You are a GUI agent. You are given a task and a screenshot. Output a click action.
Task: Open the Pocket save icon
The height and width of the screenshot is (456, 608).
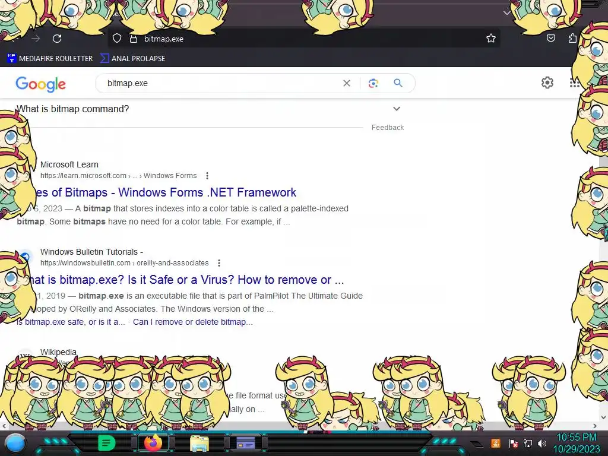550,38
